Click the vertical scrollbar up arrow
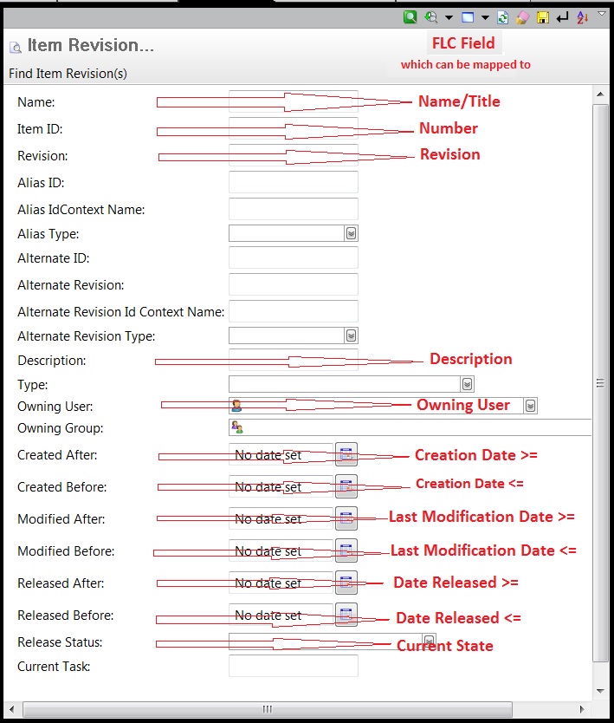This screenshot has width=614, height=723. coord(600,94)
